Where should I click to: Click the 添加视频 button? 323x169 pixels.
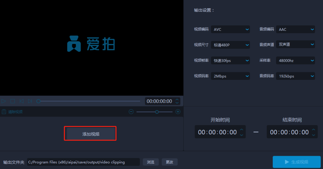pyautogui.click(x=91, y=134)
